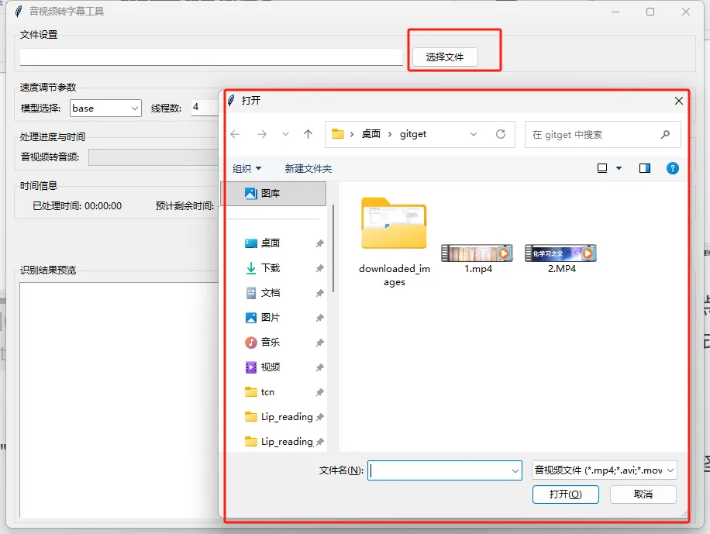Select 图片 in the navigation pane
This screenshot has width=710, height=534.
click(x=271, y=318)
